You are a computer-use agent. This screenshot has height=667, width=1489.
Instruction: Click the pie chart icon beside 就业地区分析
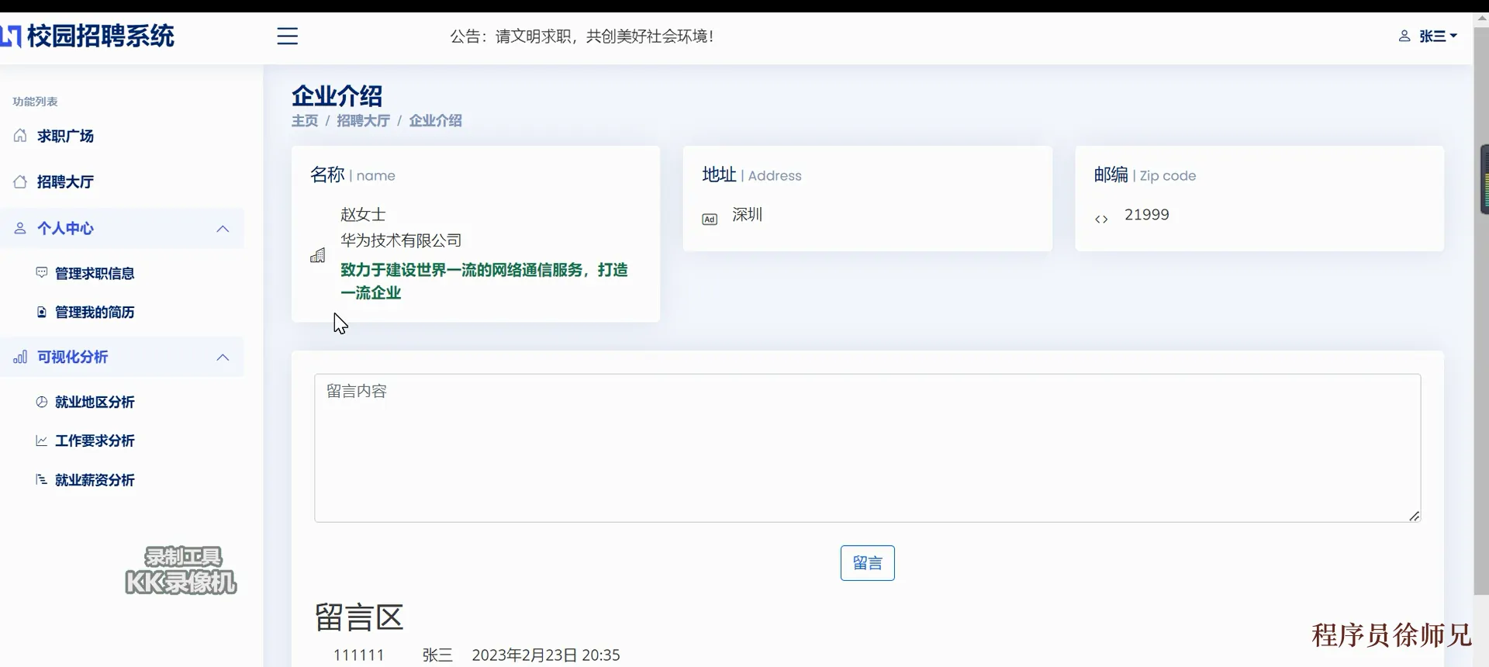coord(42,402)
